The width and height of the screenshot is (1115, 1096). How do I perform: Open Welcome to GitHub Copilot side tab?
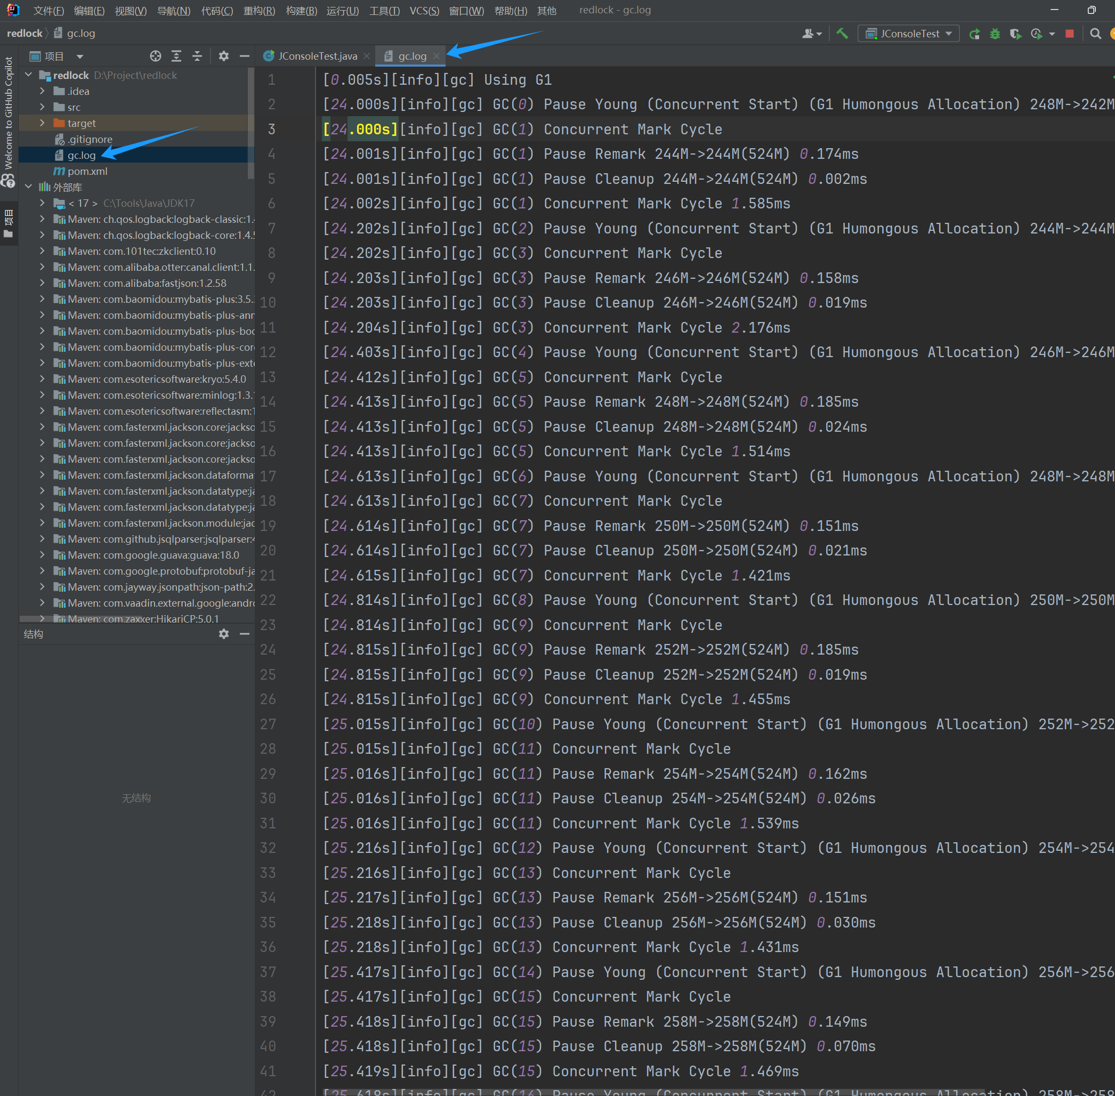9,113
